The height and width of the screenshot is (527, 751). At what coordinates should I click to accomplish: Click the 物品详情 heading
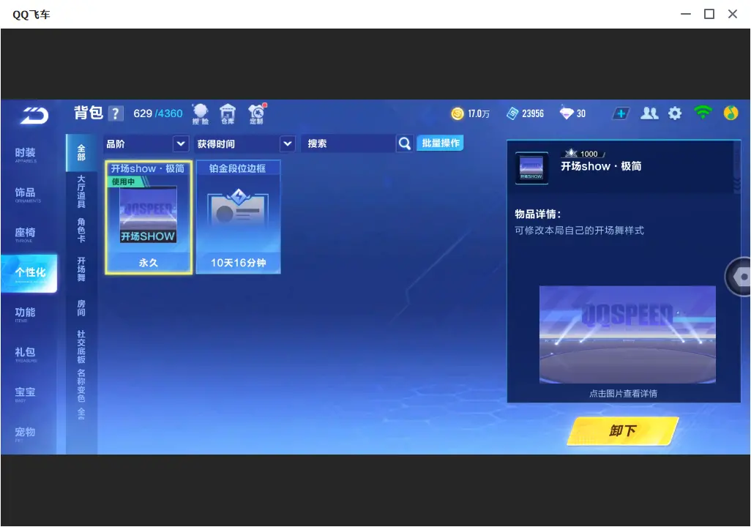pyautogui.click(x=538, y=214)
